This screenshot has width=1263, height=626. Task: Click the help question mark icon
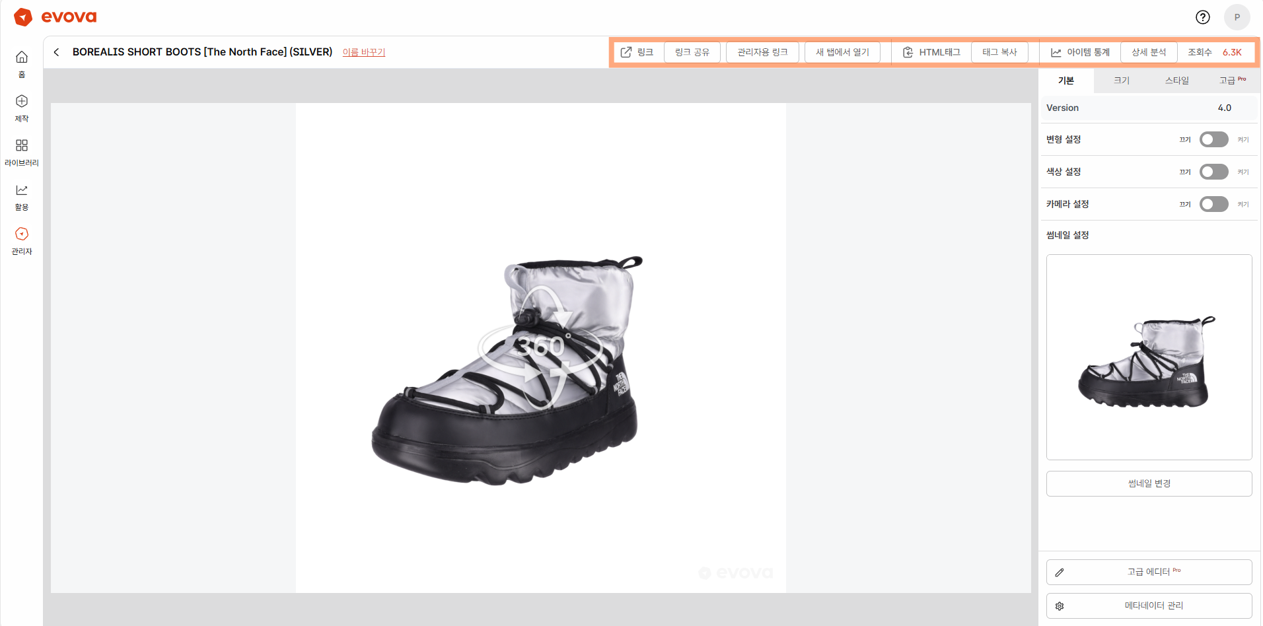(1202, 17)
